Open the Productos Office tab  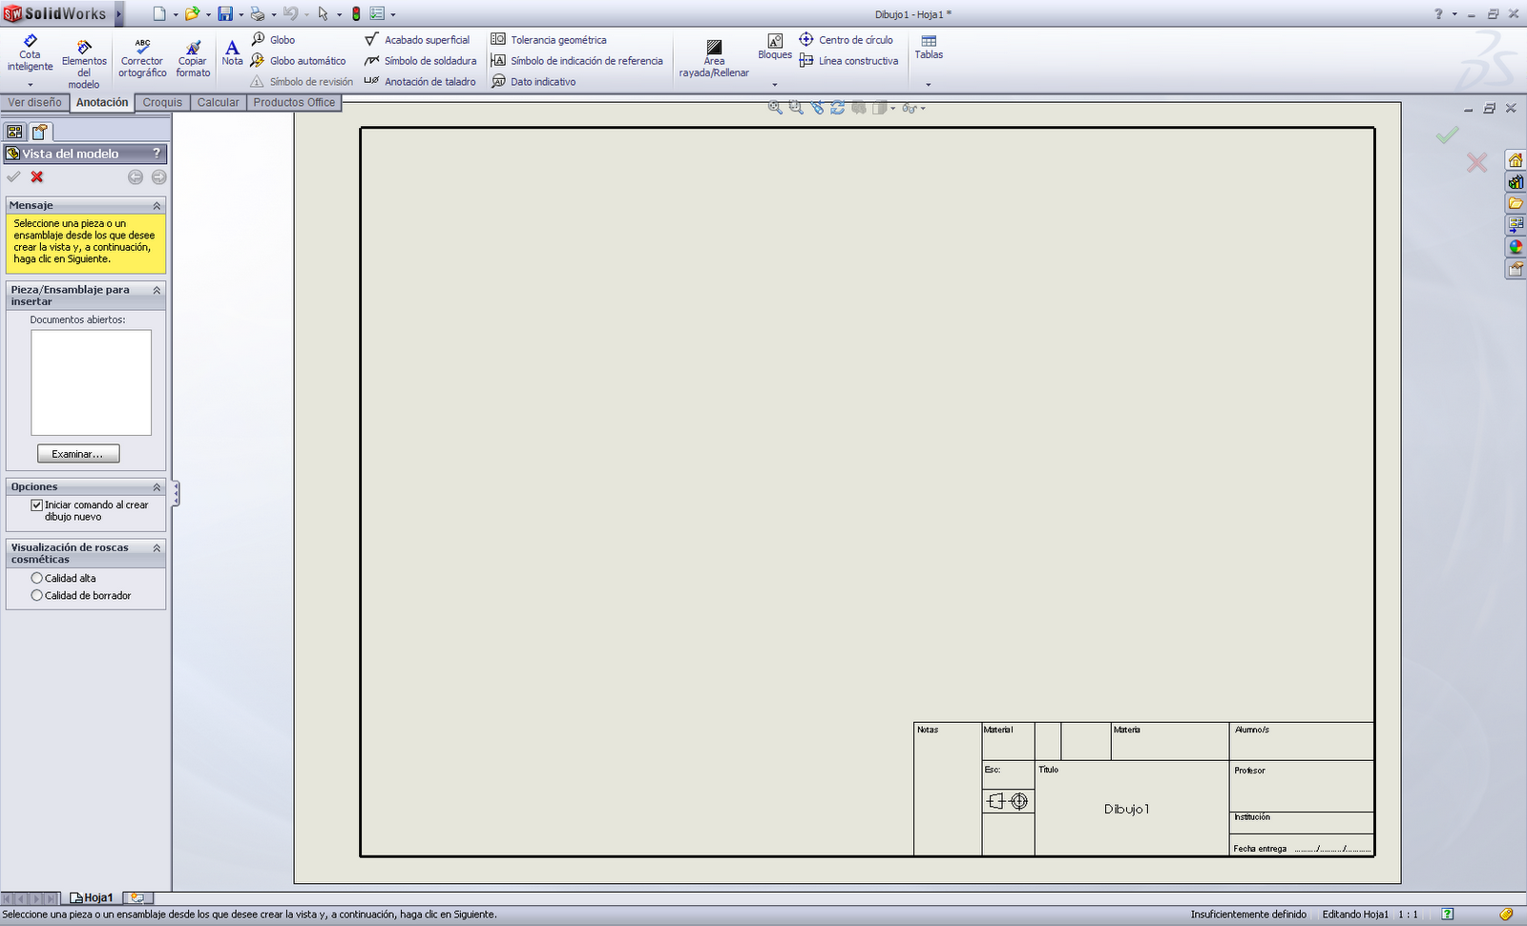point(294,102)
